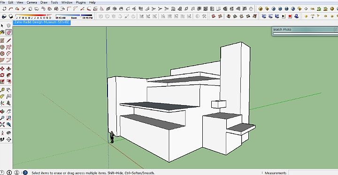The width and height of the screenshot is (338, 175).
Task: Select the Line pencil tool
Action: point(8,41)
